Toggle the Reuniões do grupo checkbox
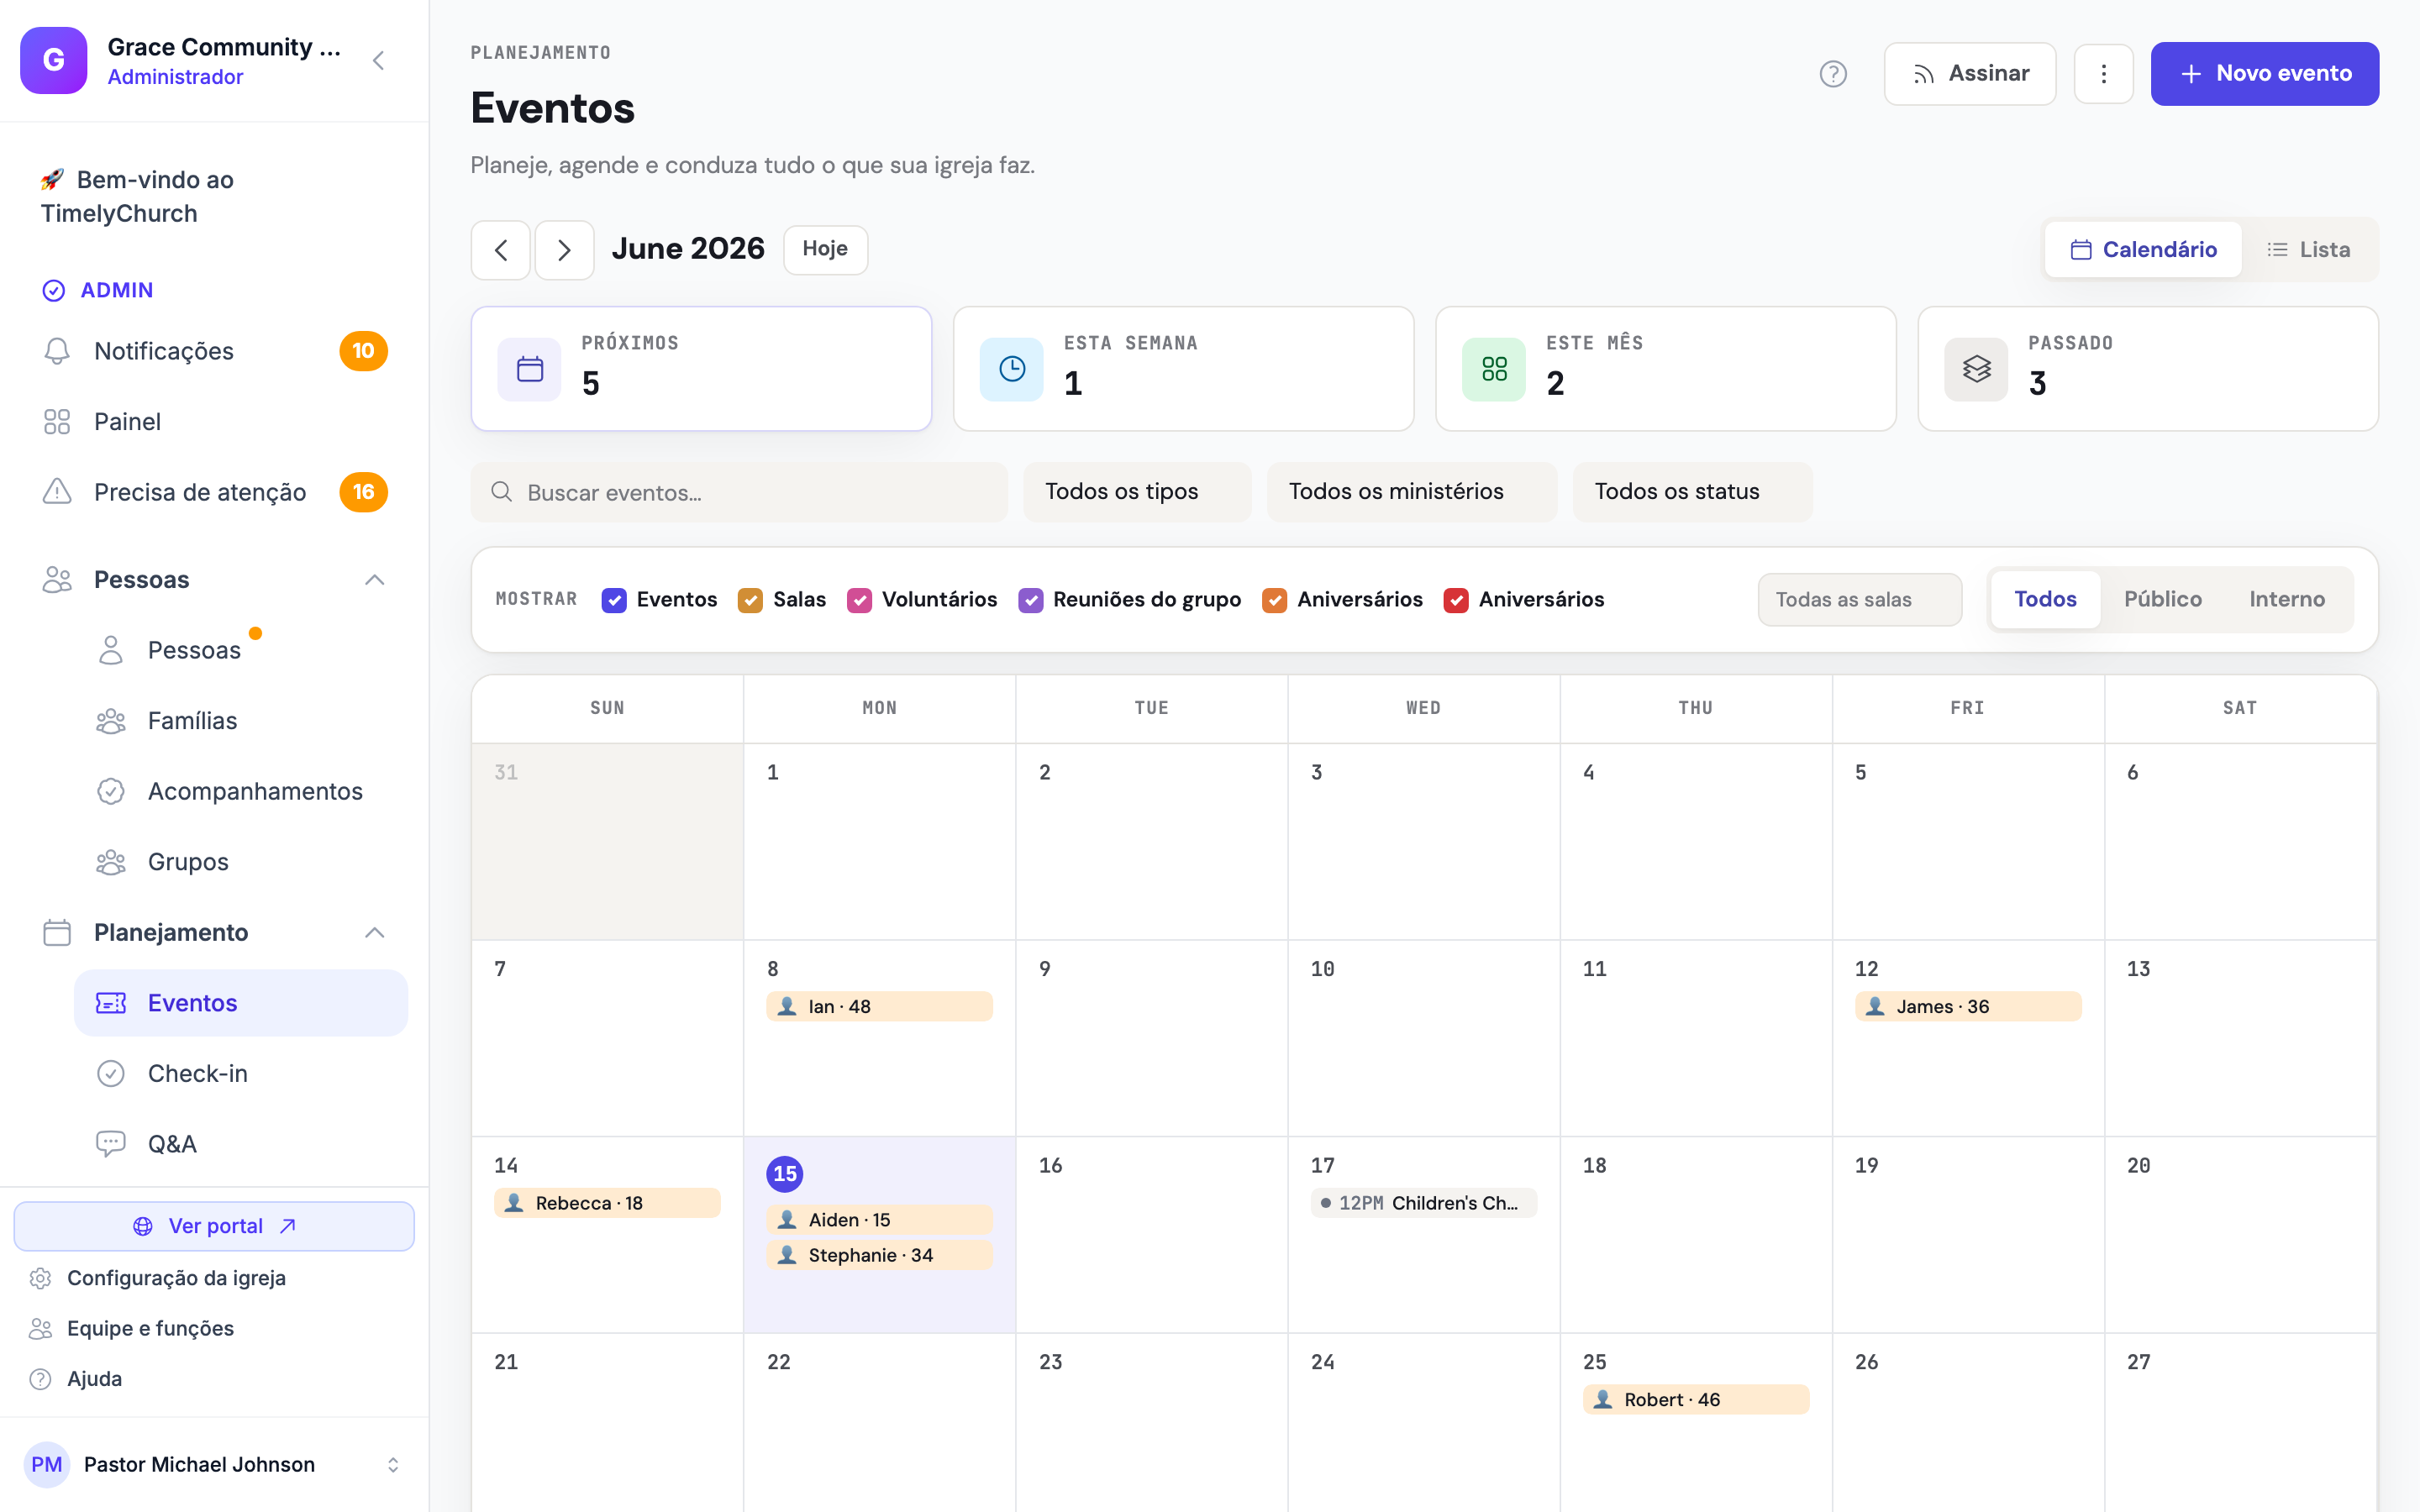2420x1512 pixels. (1030, 600)
